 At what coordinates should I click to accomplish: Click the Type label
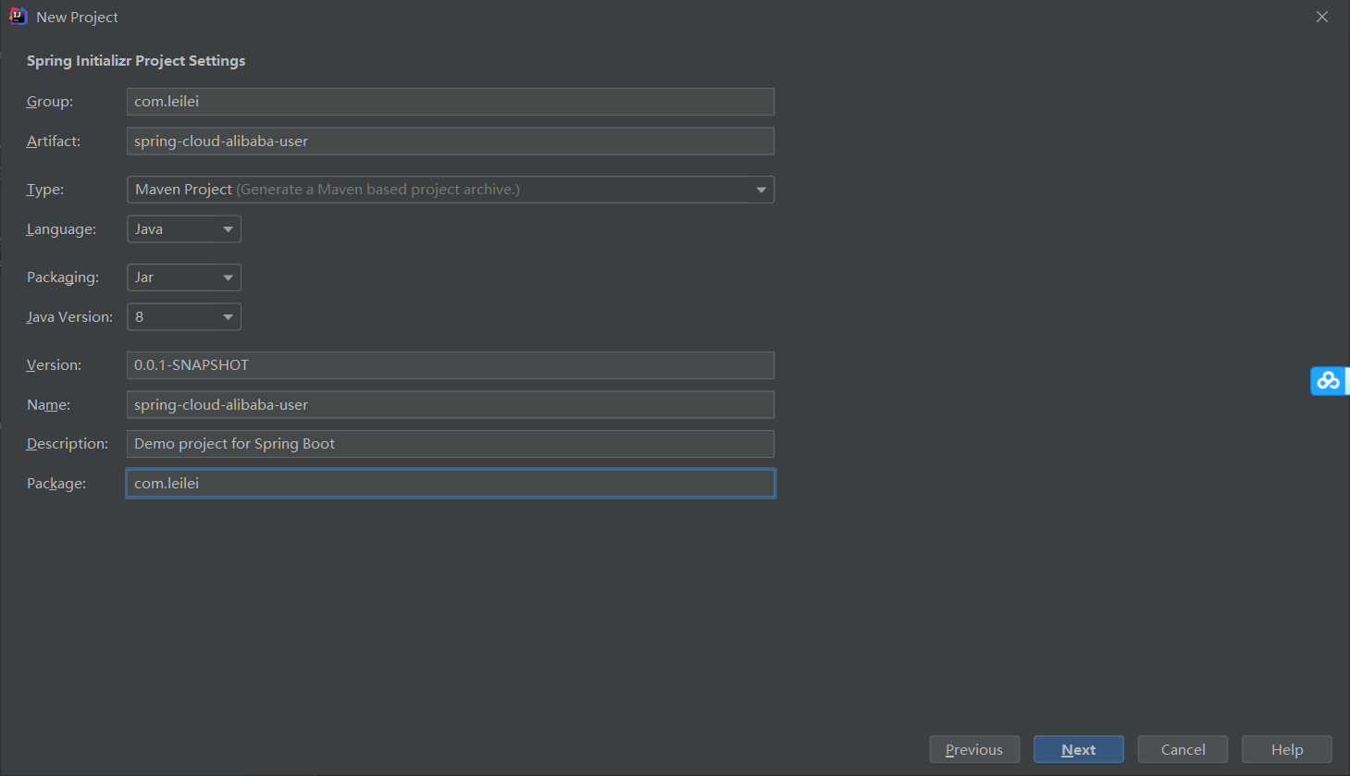pyautogui.click(x=45, y=190)
